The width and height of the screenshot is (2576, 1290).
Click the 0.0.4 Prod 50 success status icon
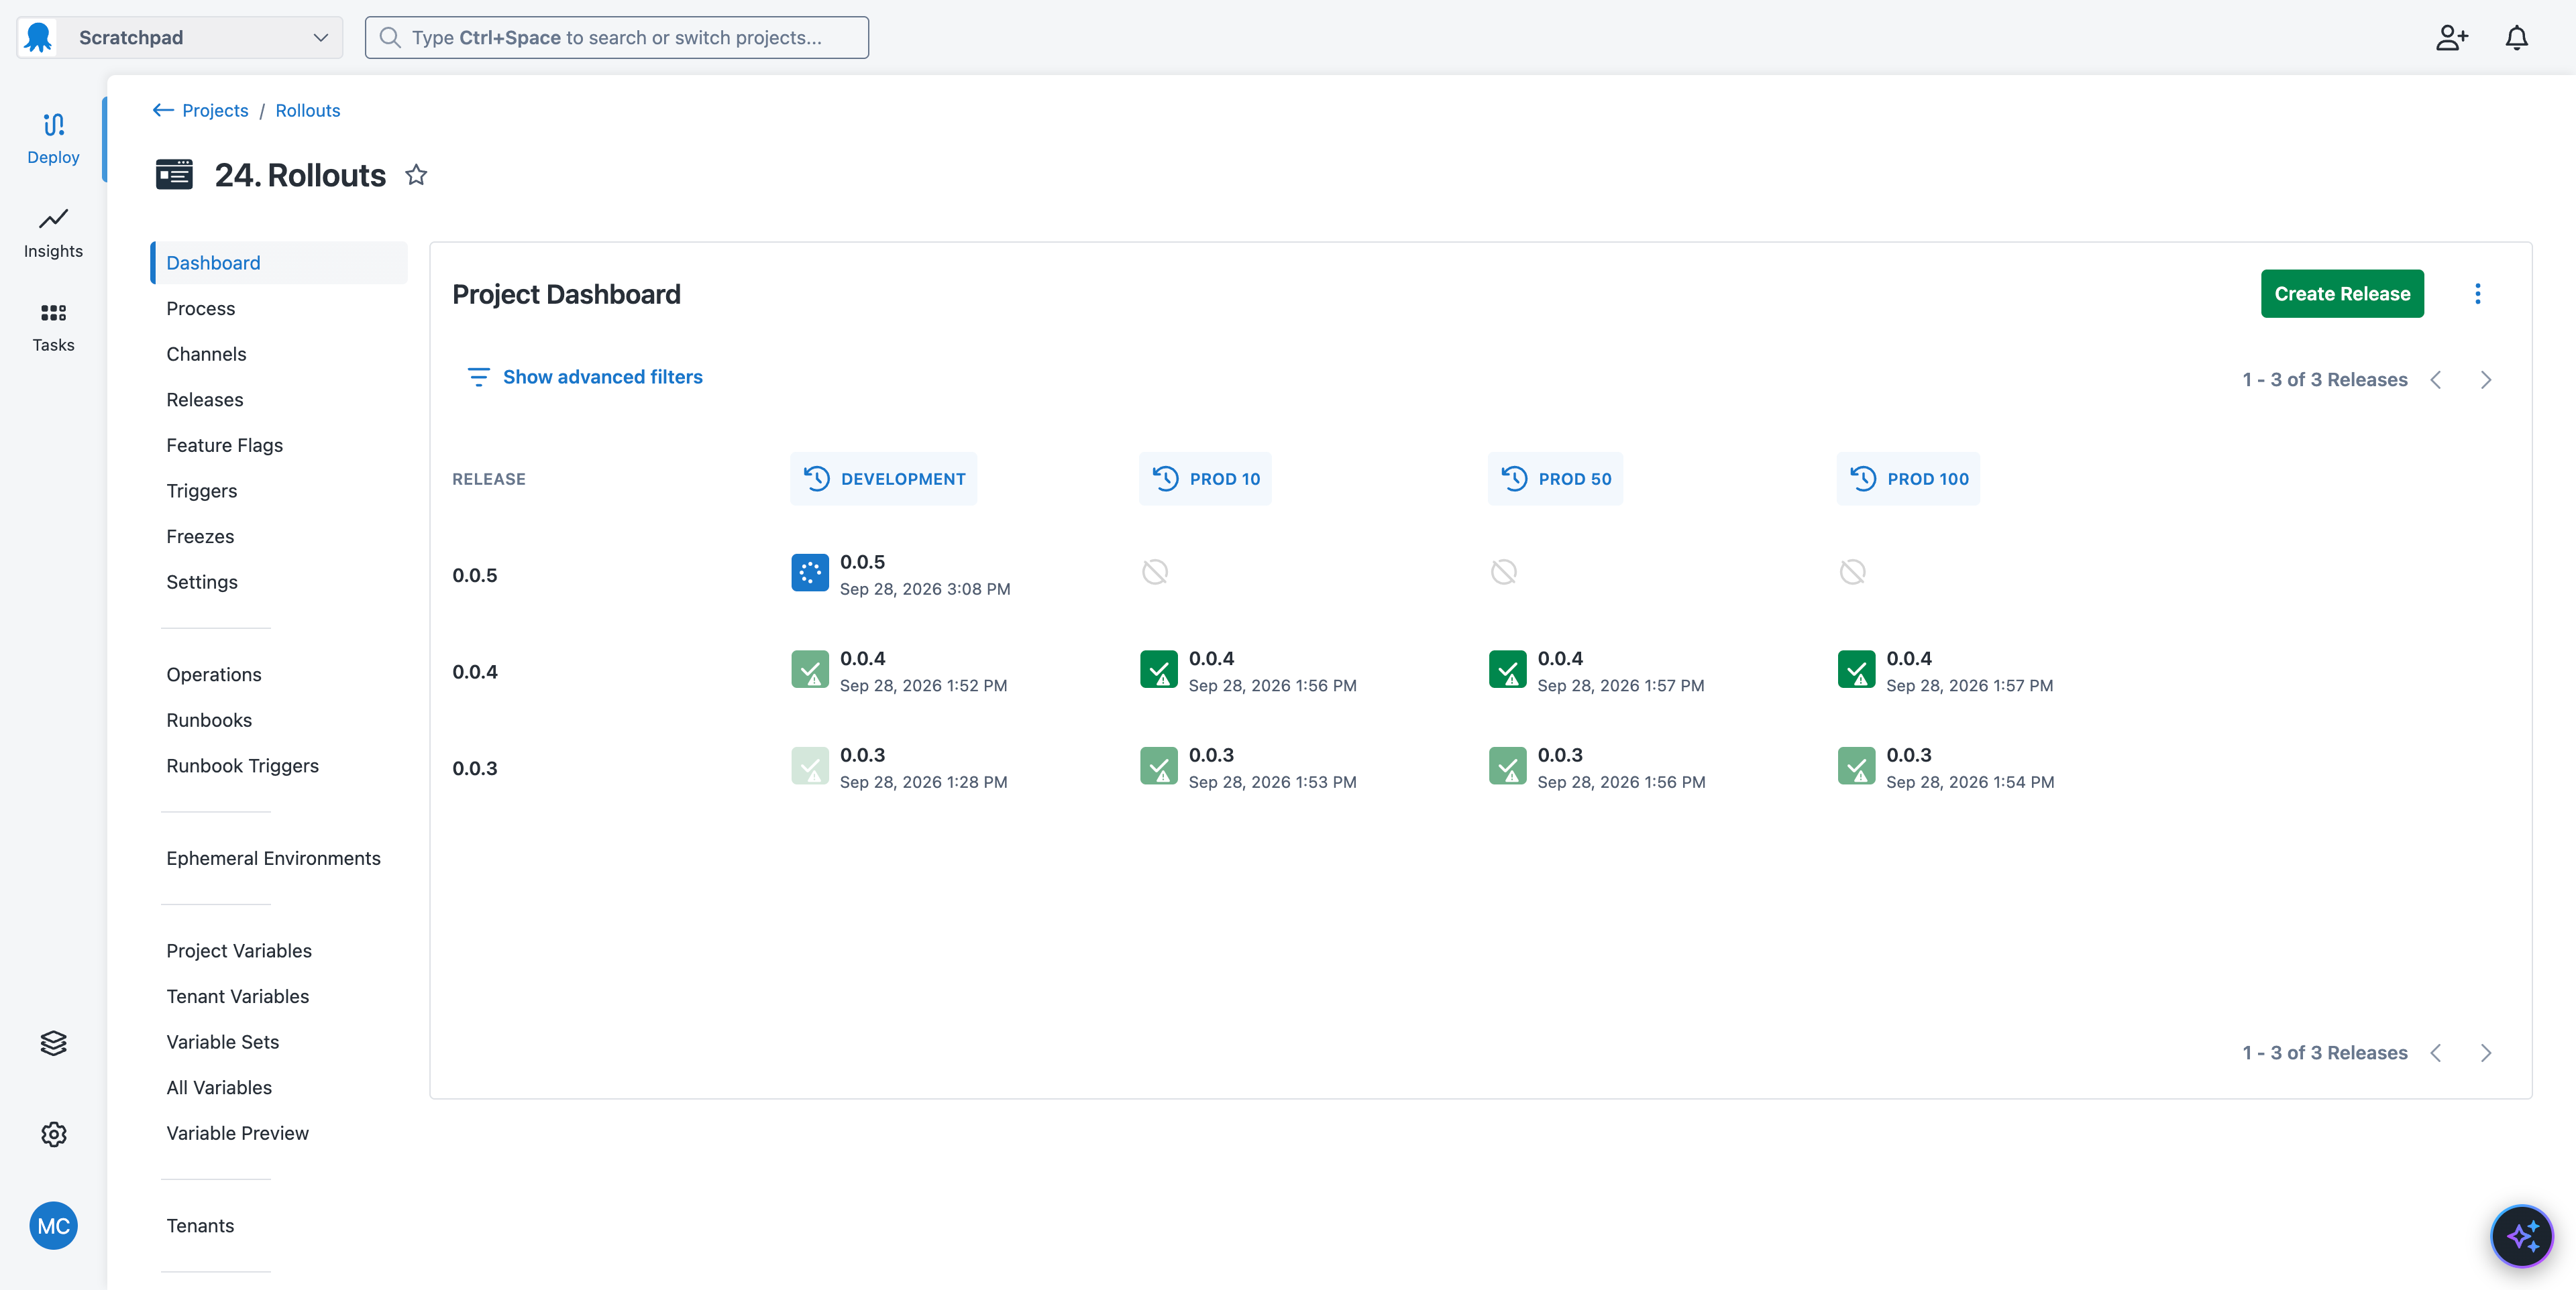[x=1507, y=670]
